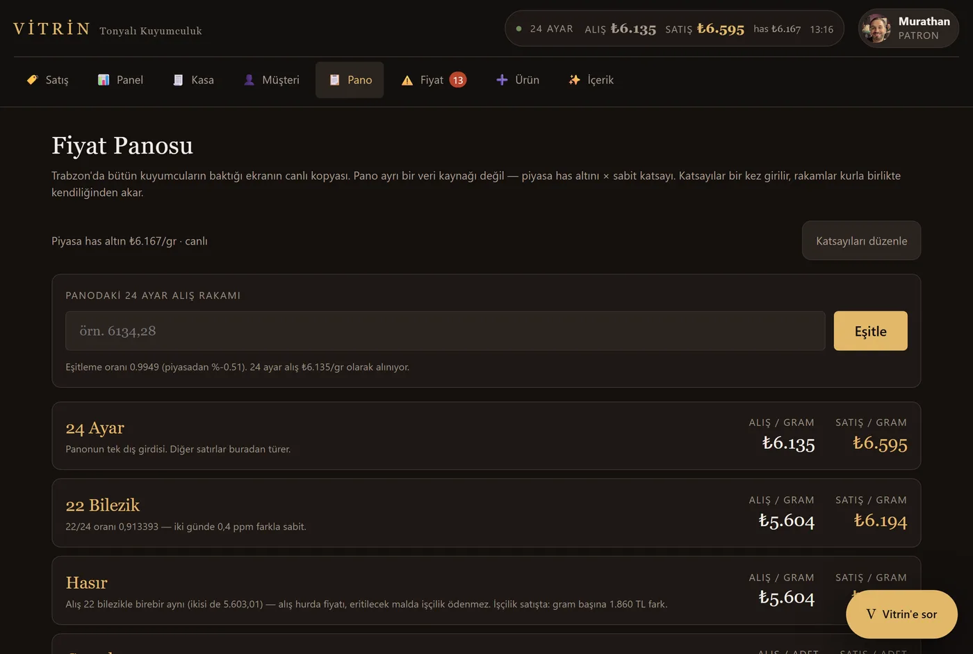Screen dimensions: 973x654
Task: Click 22 Bilezik satış price ₺6.194
Action: click(x=881, y=521)
